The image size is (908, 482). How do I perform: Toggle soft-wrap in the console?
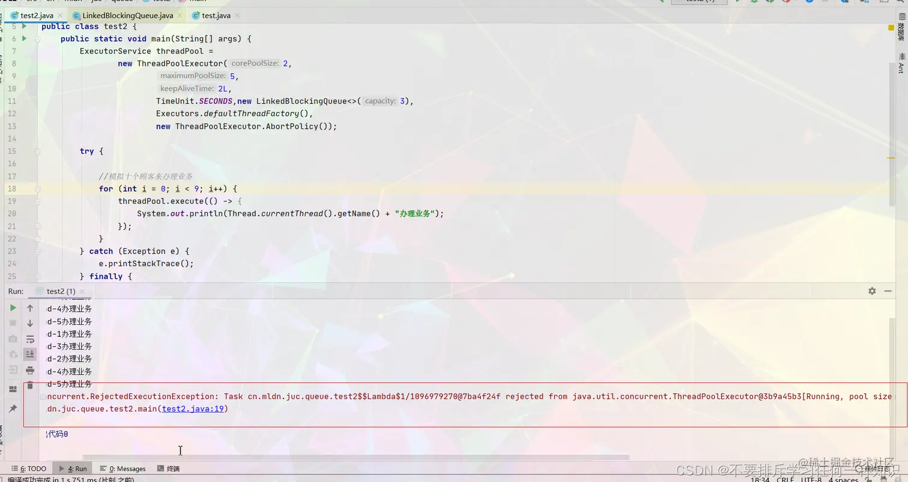(30, 339)
